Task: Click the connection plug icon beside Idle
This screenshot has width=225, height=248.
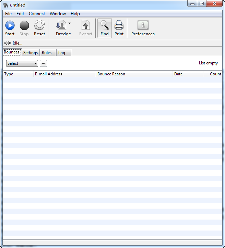Action: [8, 43]
